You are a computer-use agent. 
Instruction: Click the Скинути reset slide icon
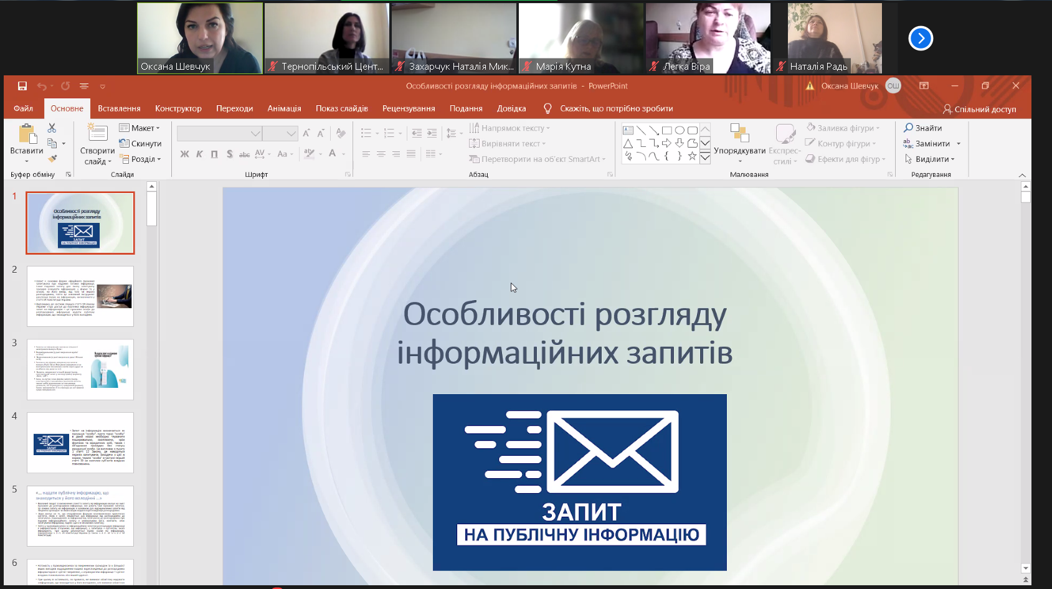tap(140, 144)
